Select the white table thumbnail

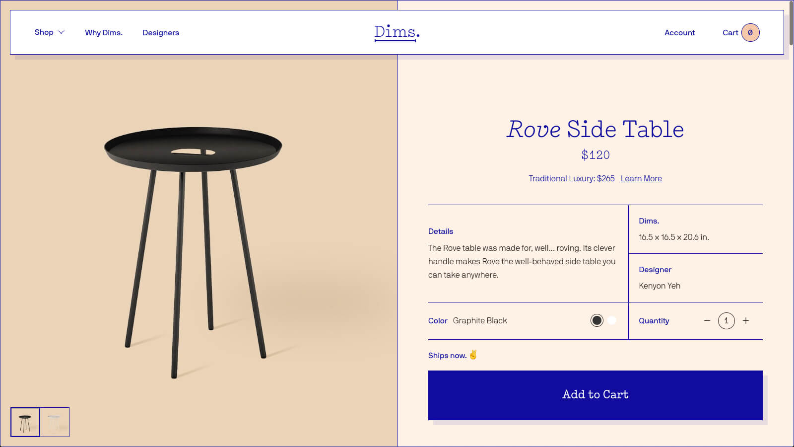(55, 422)
